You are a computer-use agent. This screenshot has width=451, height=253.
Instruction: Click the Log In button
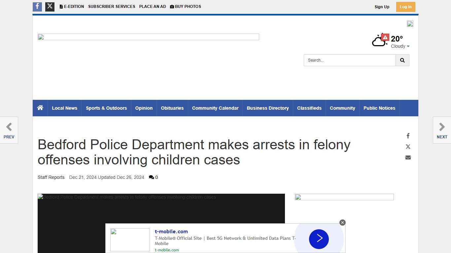tap(405, 7)
